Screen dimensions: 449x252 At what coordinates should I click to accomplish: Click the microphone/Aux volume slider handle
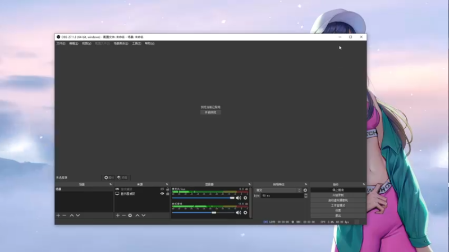pos(232,198)
